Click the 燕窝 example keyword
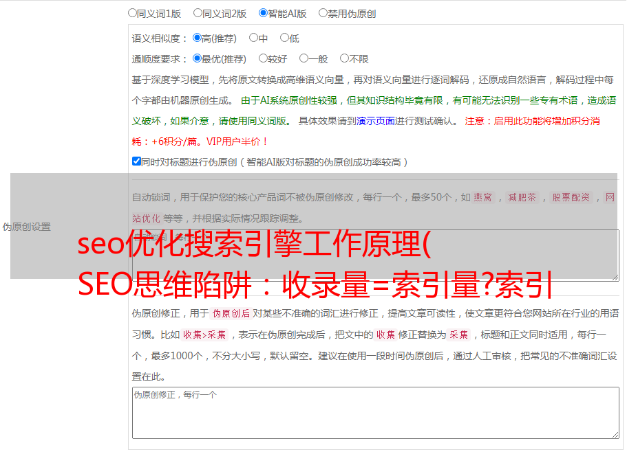This screenshot has width=627, height=452. (482, 197)
